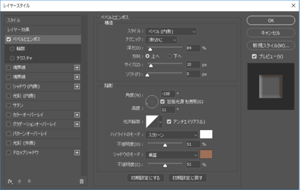This screenshot has width=300, height=190.
Task: Toggle 包括光源を使用 checkbox
Action: (x=163, y=102)
